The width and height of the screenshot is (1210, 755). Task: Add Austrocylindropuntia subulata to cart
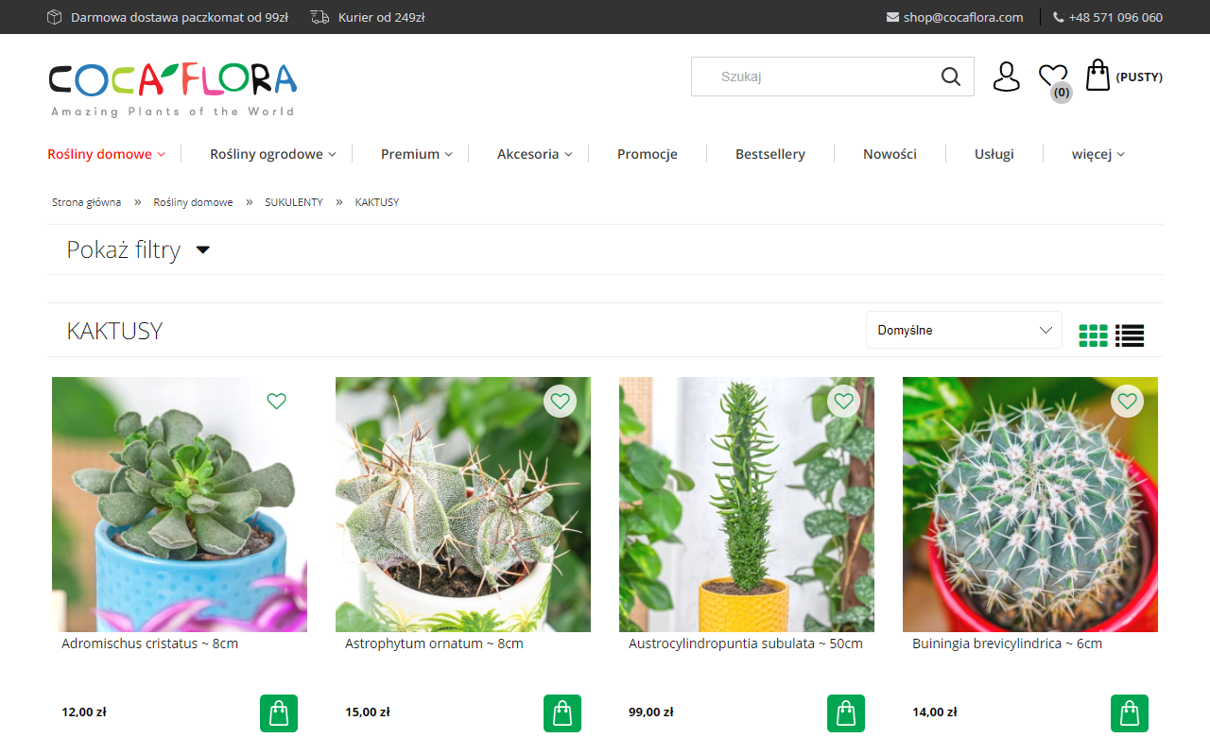[x=846, y=713]
